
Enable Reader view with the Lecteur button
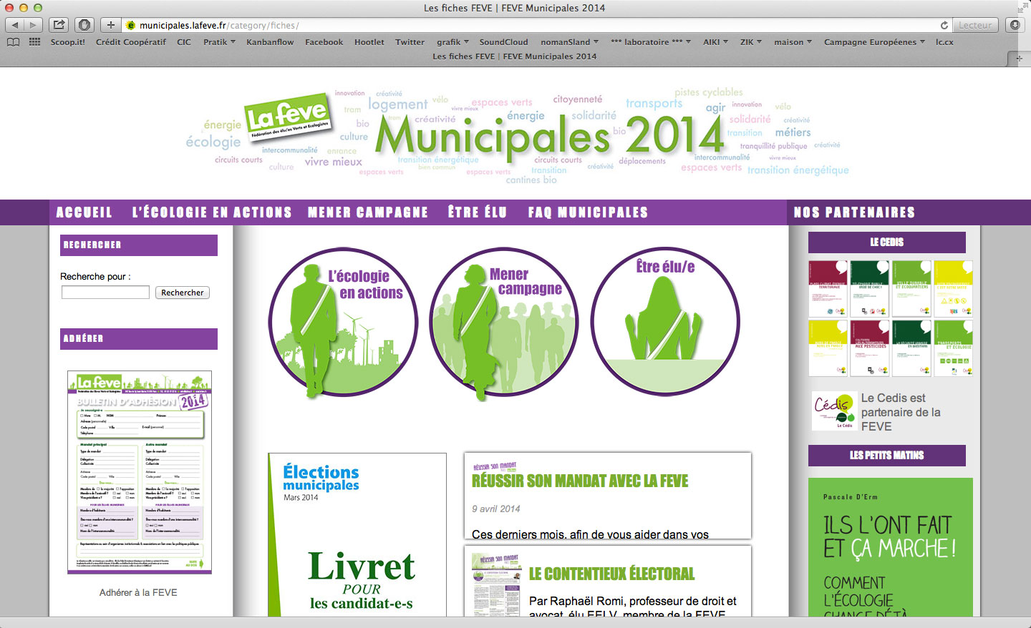point(975,25)
